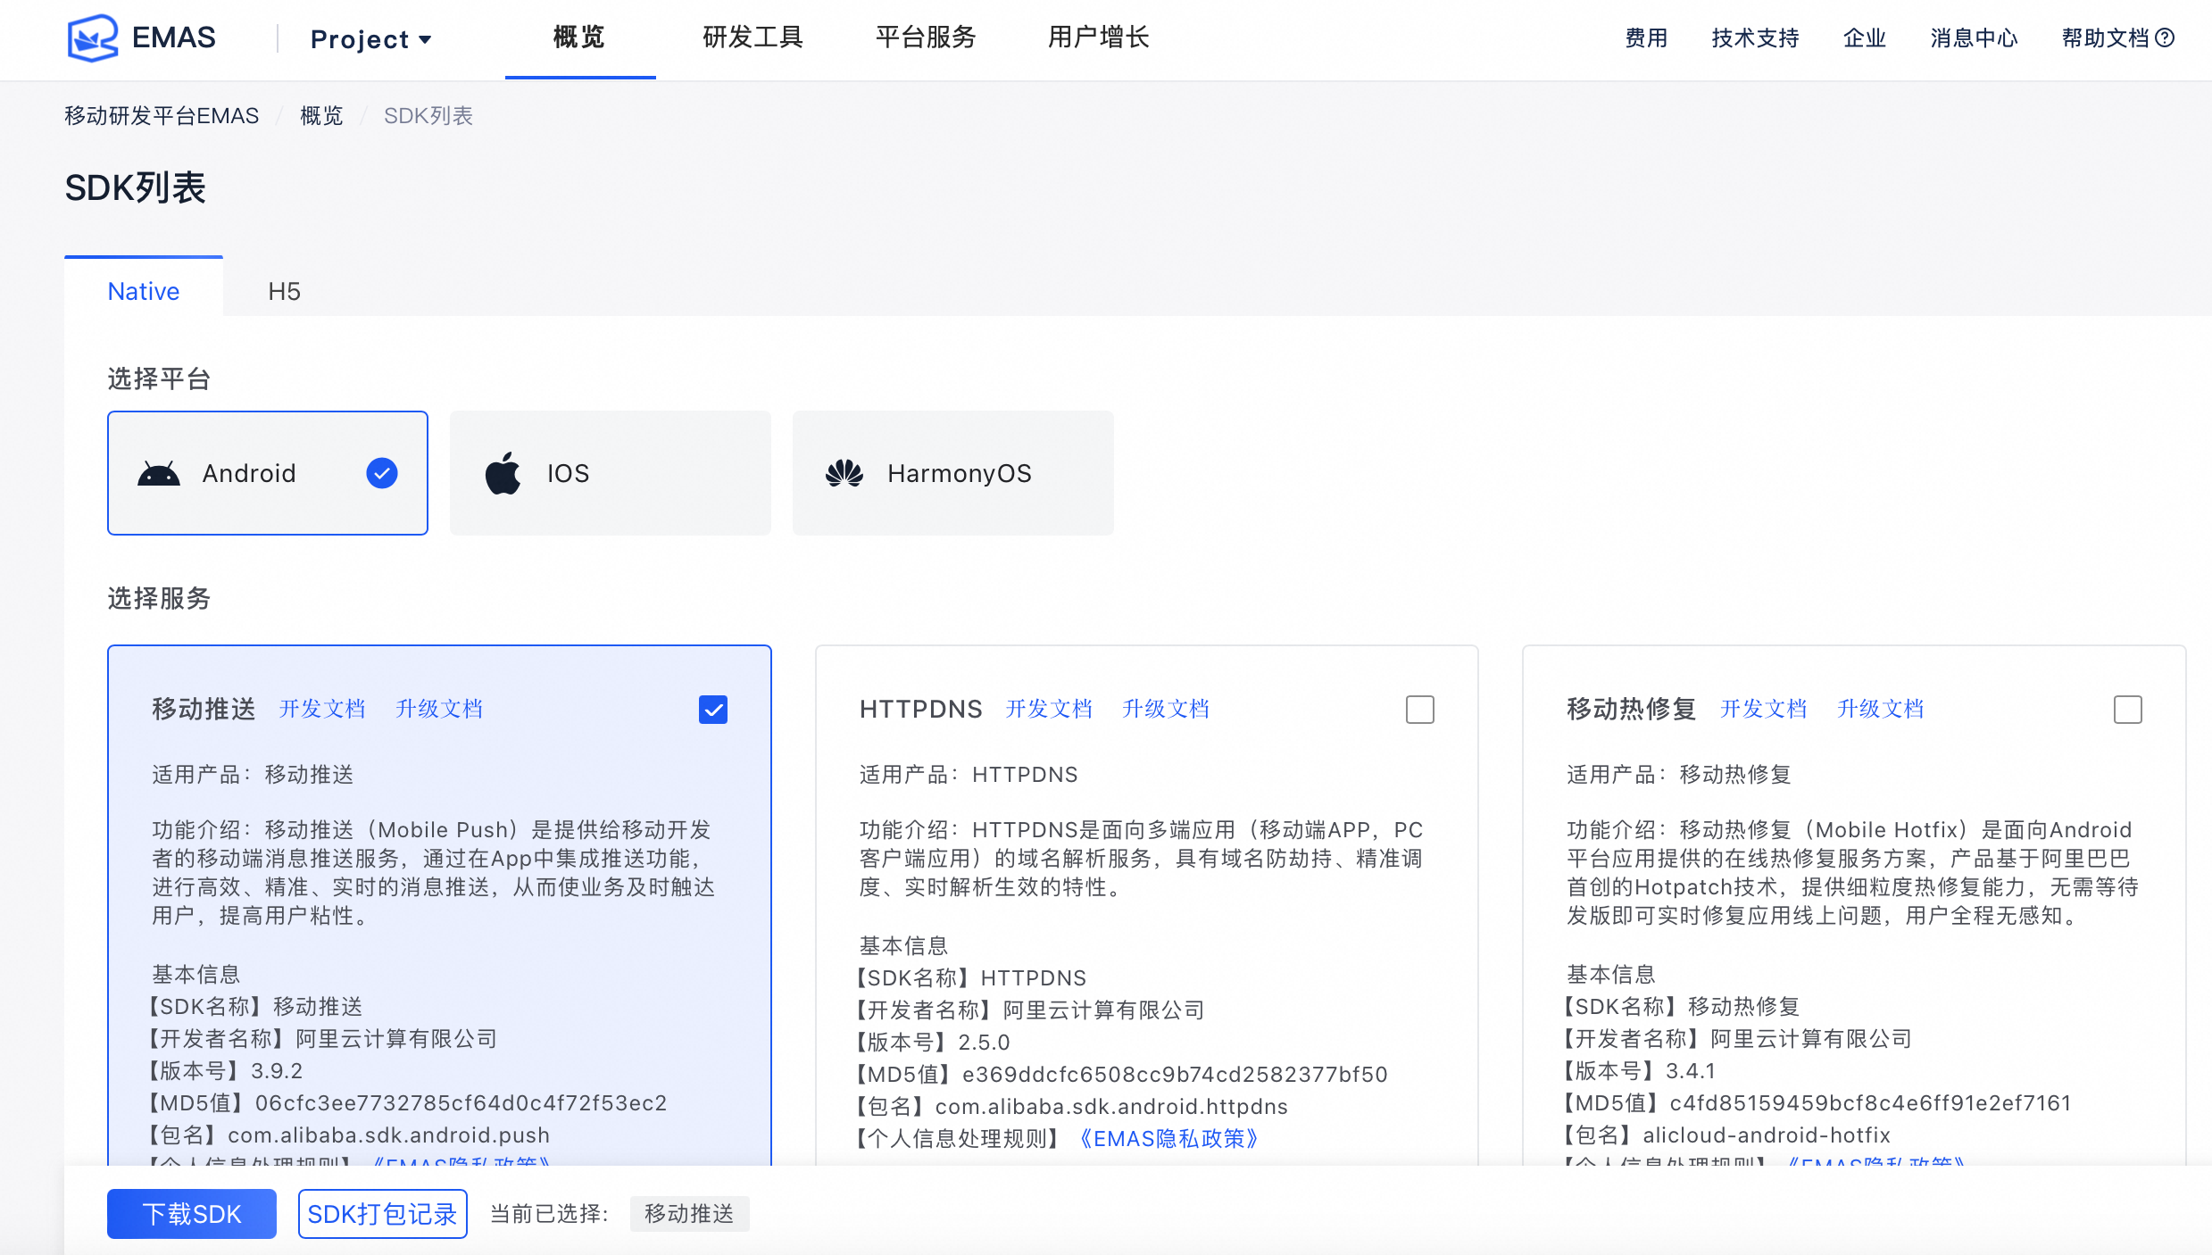Uncheck the 移动推送 service checkbox

(x=713, y=710)
